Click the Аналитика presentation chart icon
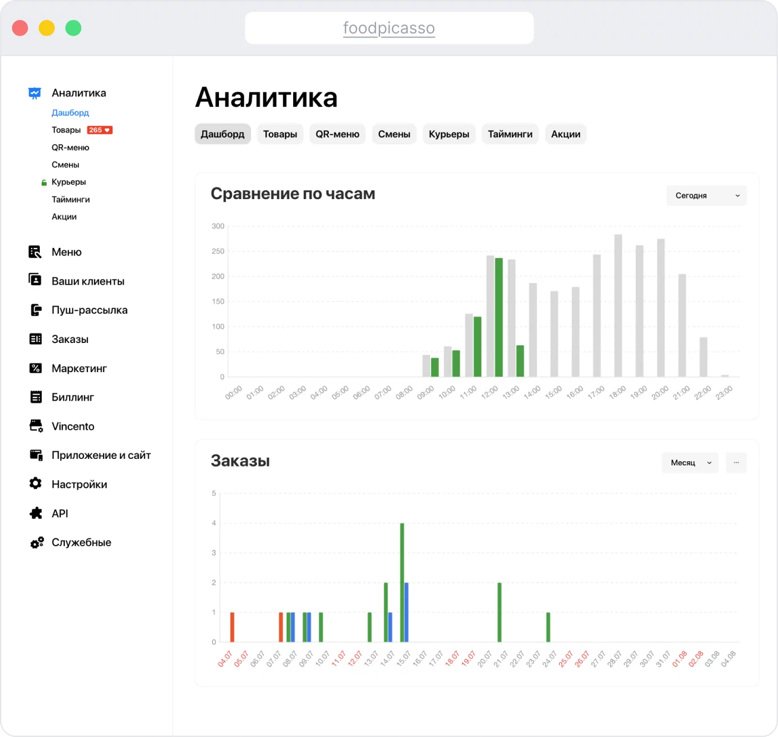 click(35, 93)
